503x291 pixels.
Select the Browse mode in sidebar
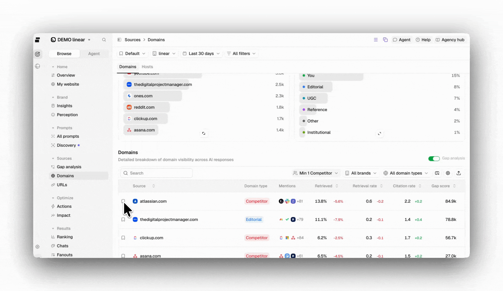point(64,54)
